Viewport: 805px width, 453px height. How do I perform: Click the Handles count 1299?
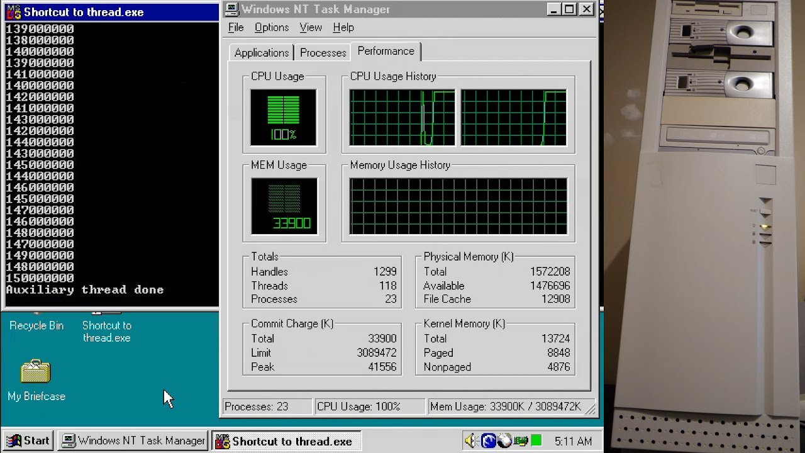(384, 272)
